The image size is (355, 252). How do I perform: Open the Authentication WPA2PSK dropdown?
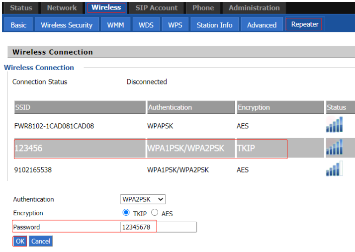click(143, 199)
